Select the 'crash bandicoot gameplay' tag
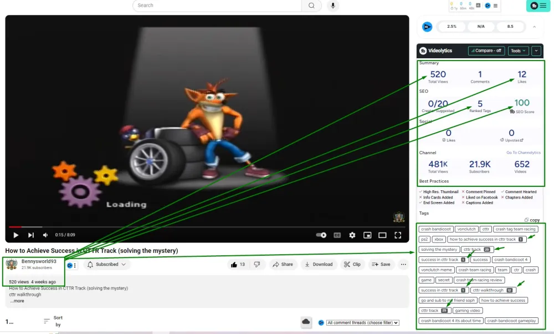 tap(511, 321)
